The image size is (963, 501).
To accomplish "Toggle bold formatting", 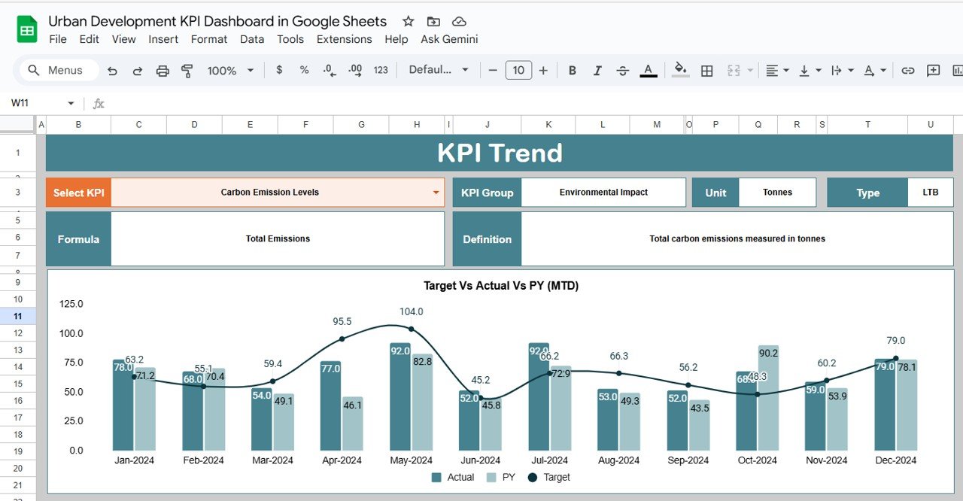I will (572, 70).
